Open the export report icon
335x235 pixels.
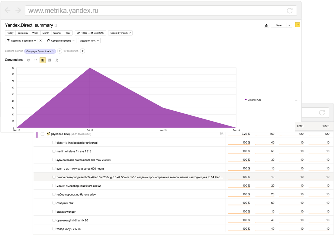(266, 25)
